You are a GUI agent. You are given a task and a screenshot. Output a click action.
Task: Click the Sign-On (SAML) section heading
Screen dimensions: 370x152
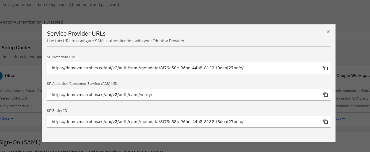point(20,142)
